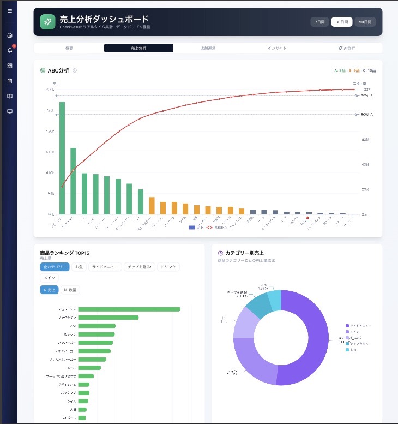Filter ranking by サイドメニュー category
This screenshot has height=424, width=398.
pyautogui.click(x=105, y=267)
